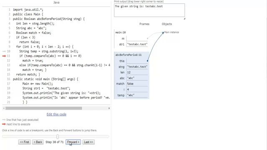The width and height of the screenshot is (267, 150).
Task: Click the gray arrow in the just executed legend
Action: coord(4,120)
